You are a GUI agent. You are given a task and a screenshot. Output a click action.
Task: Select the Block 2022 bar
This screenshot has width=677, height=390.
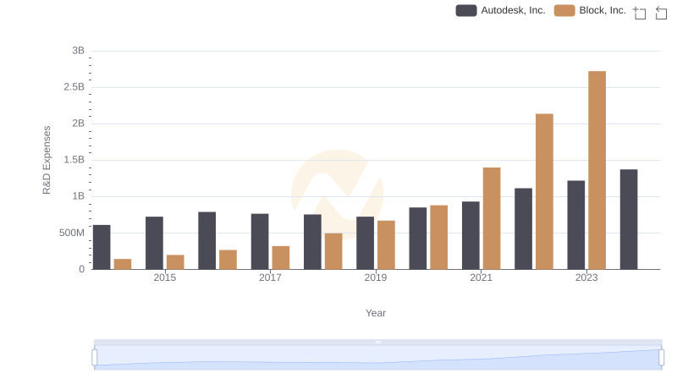pyautogui.click(x=544, y=191)
